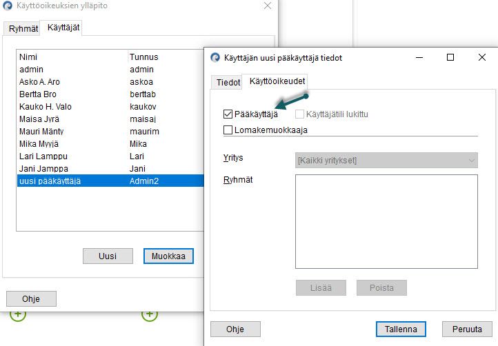This screenshot has width=498, height=346.
Task: Select user Mauri Mänty
Action: [x=110, y=131]
